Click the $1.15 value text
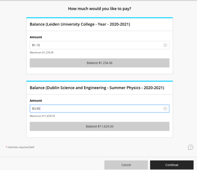This screenshot has height=170, width=197. [x=36, y=45]
